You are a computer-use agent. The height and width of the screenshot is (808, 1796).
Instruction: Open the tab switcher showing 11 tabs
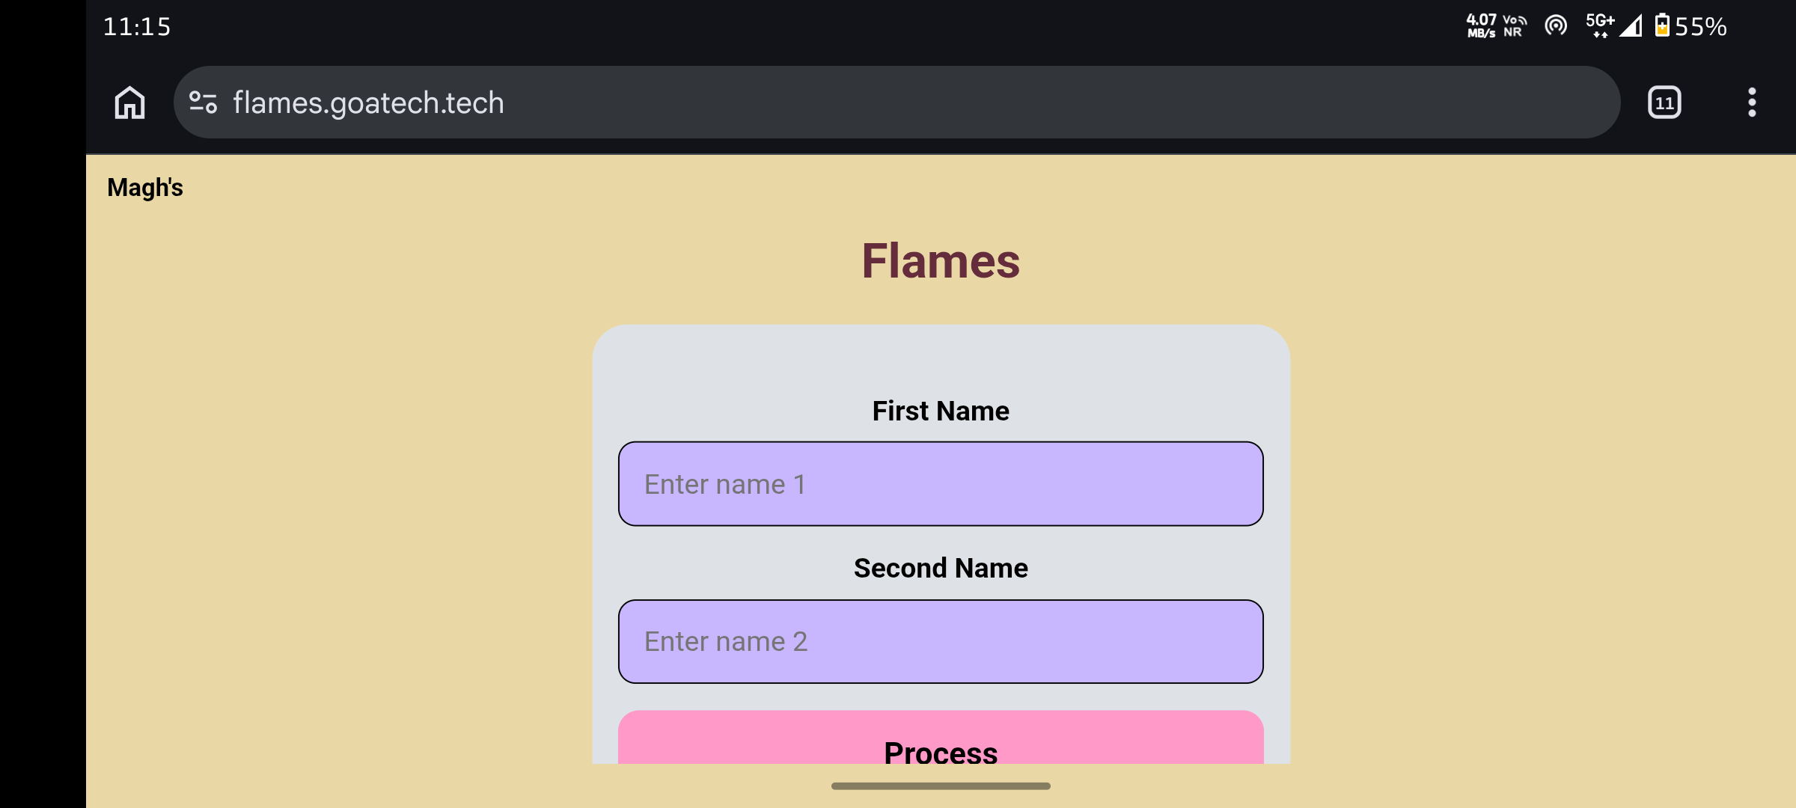1664,102
